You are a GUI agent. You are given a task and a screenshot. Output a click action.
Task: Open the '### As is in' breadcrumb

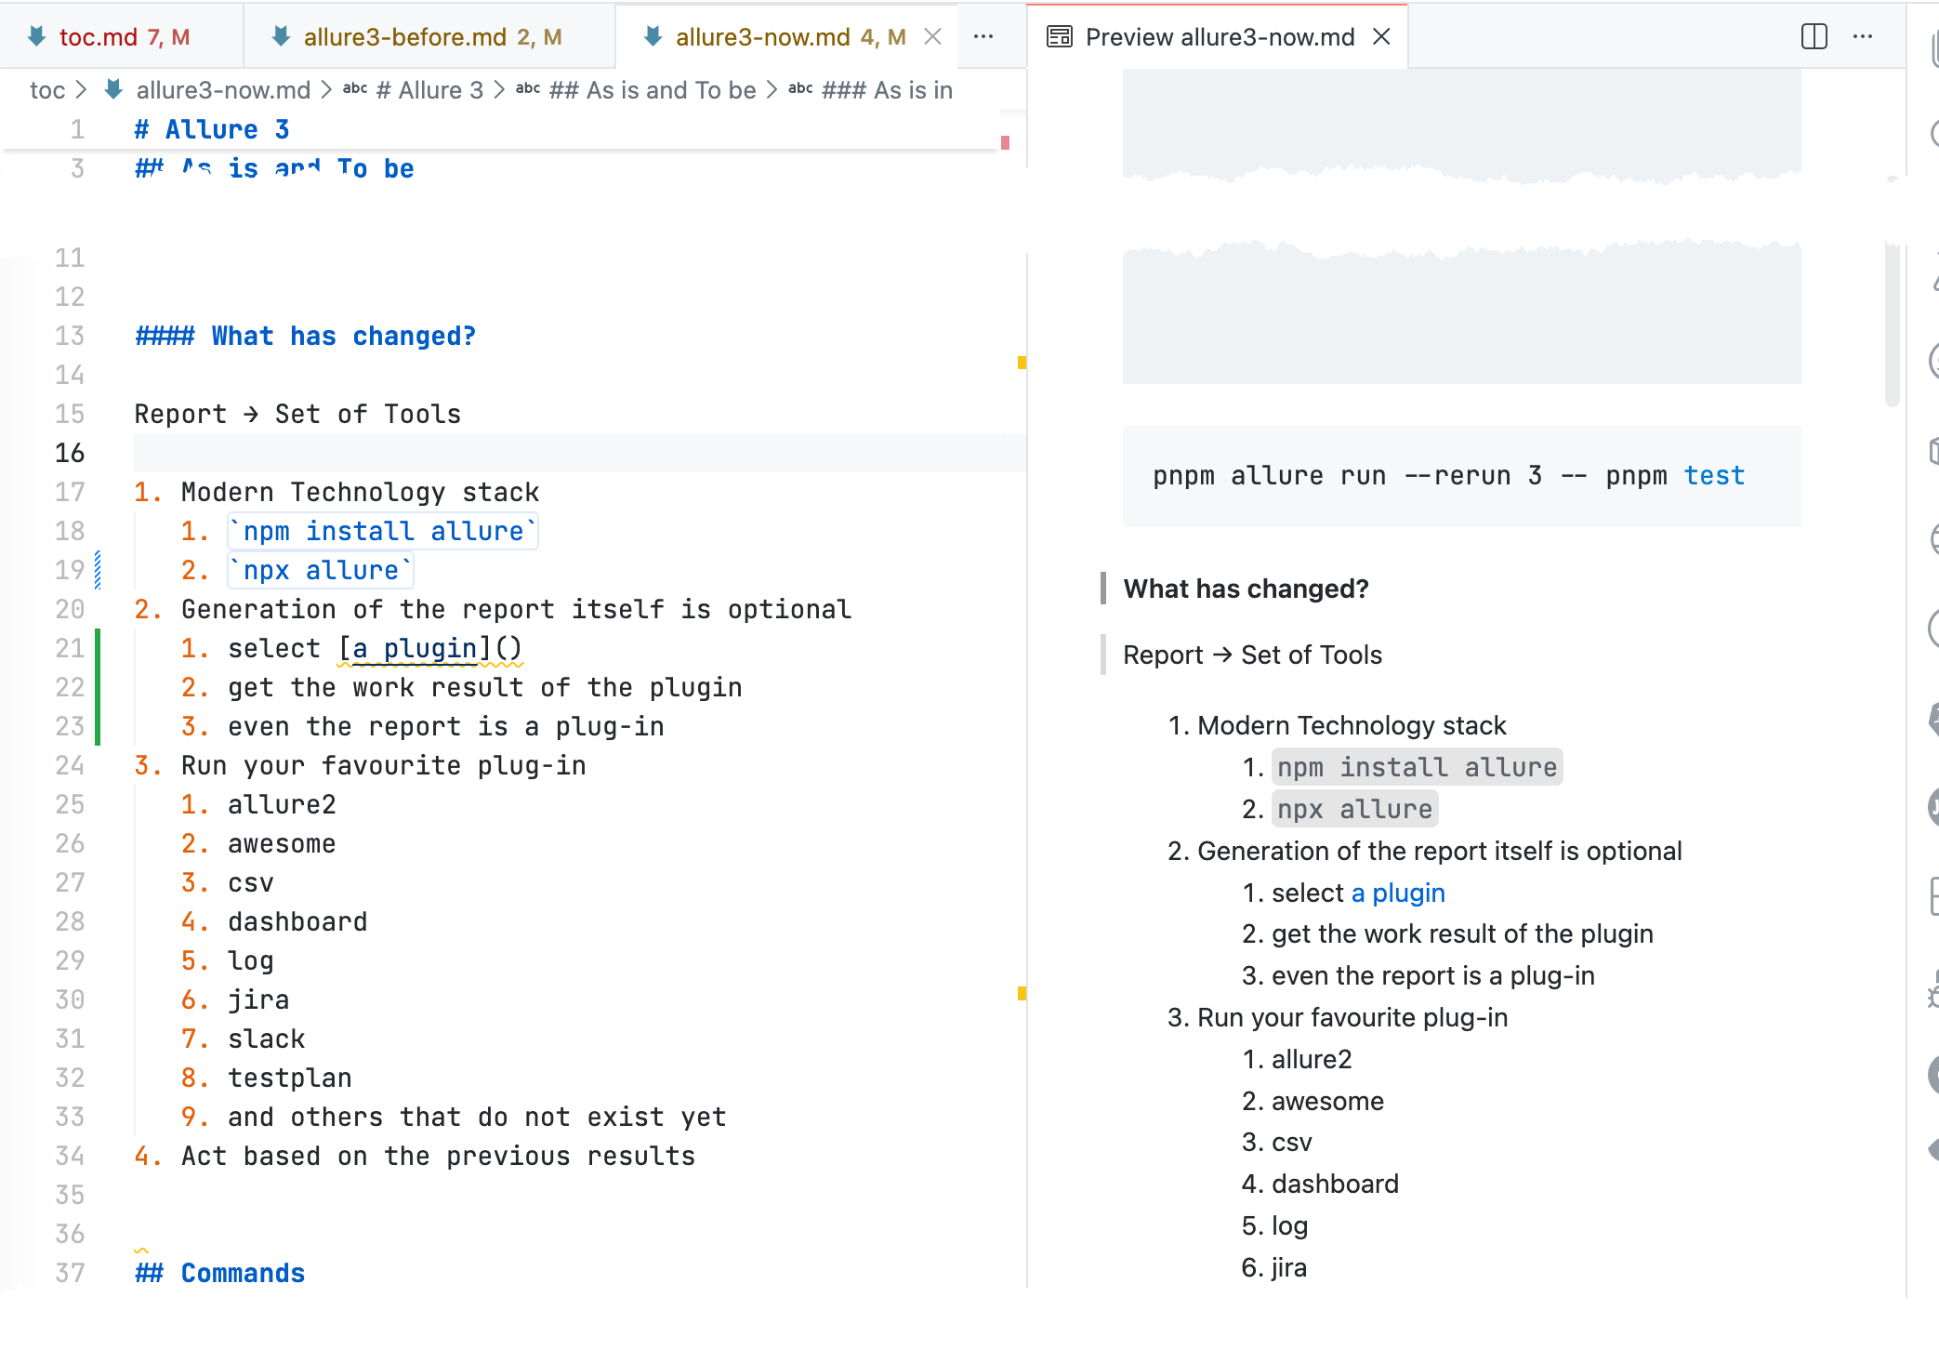(887, 90)
